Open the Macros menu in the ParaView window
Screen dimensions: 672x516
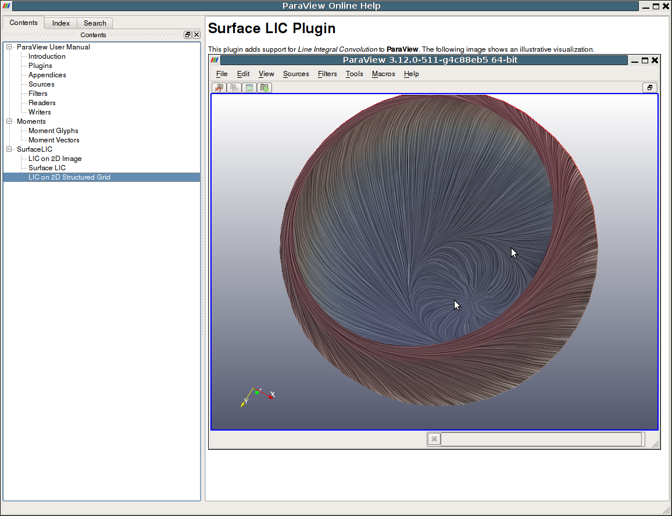point(383,74)
